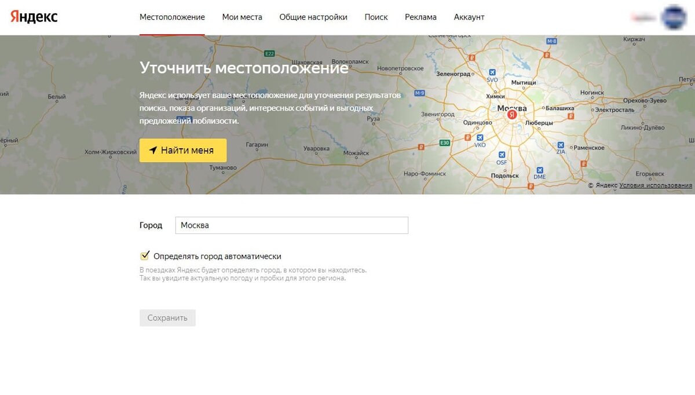Click the Подольск label on map

click(504, 175)
